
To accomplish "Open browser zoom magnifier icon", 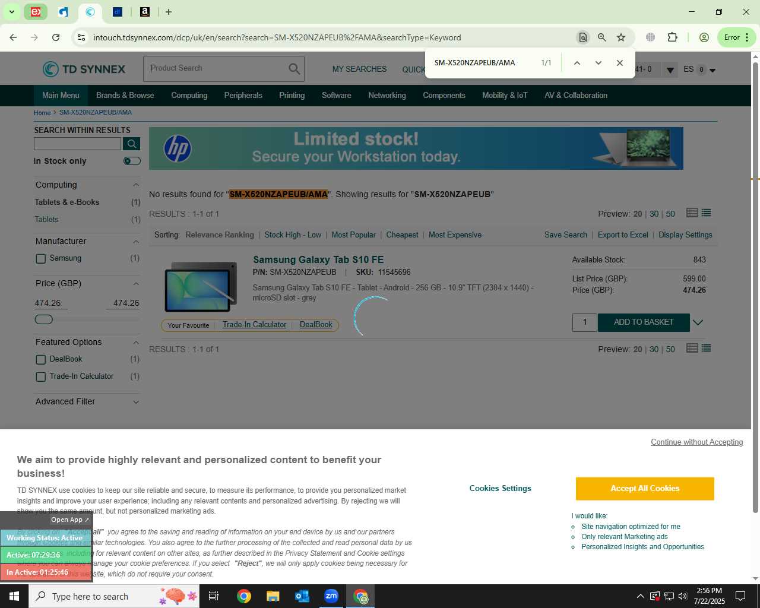I will (x=602, y=37).
